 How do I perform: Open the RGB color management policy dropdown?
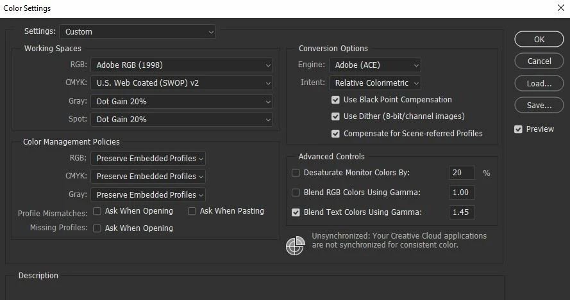[148, 159]
